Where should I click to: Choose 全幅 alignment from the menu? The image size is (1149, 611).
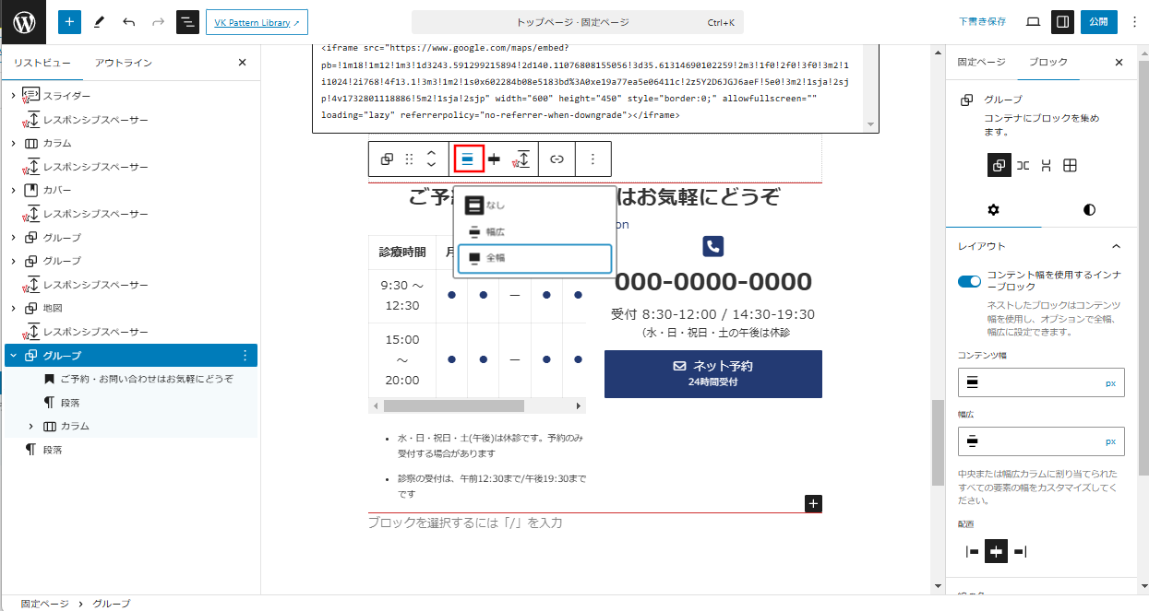(533, 258)
